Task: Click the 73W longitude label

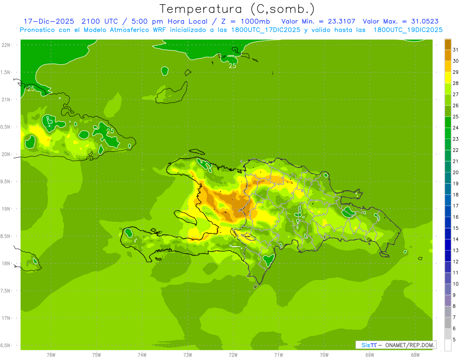Action: [x=188, y=355]
